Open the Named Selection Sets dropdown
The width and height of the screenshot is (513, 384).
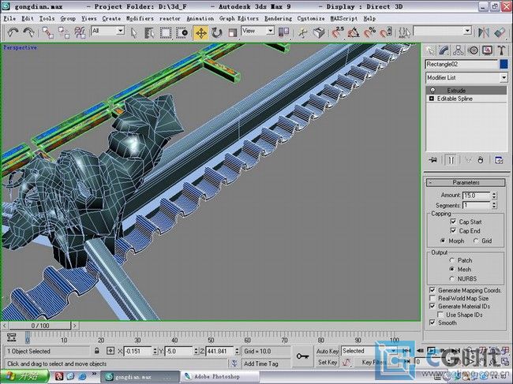pos(467,31)
